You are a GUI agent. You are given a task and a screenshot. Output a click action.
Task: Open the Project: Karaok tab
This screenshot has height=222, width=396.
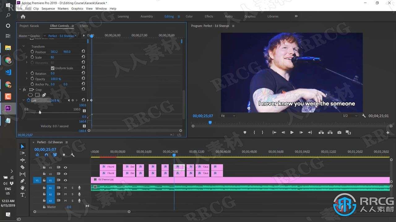(x=29, y=26)
